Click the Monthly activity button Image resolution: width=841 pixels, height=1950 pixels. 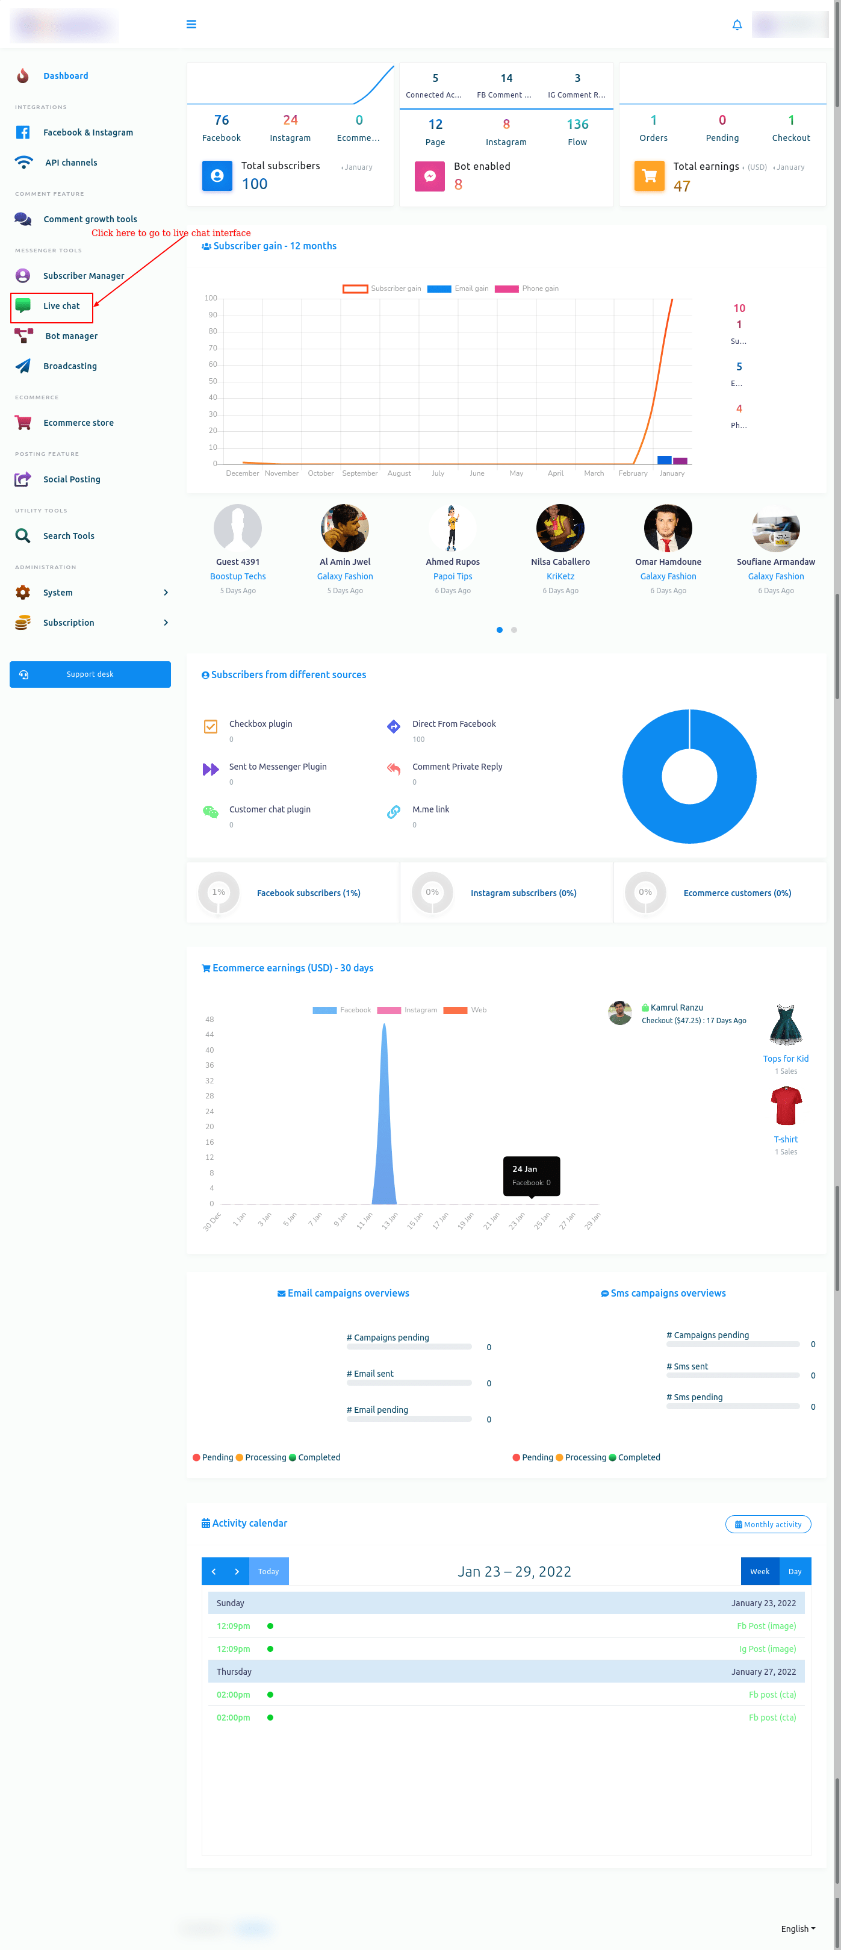(x=768, y=1524)
